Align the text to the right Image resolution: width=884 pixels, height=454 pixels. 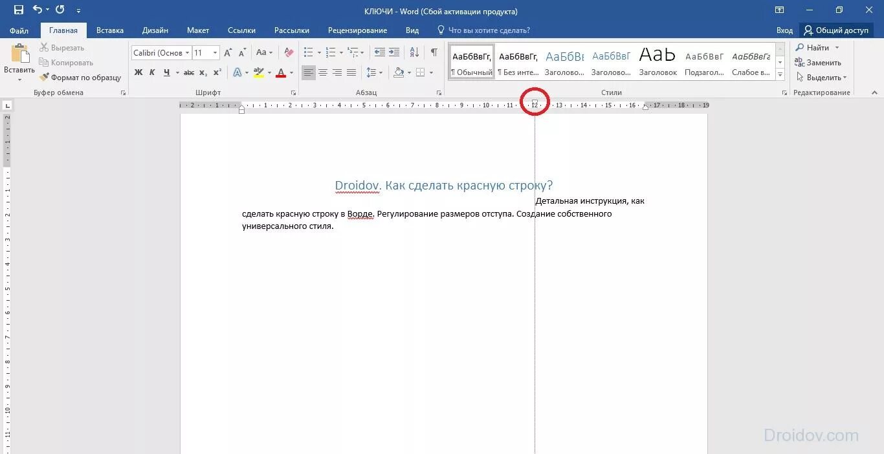coord(337,72)
